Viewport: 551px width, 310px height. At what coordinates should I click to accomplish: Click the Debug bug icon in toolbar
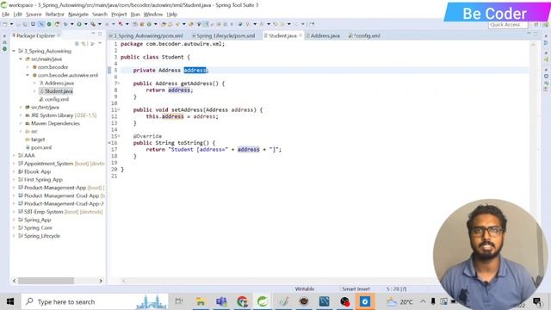tap(65, 24)
